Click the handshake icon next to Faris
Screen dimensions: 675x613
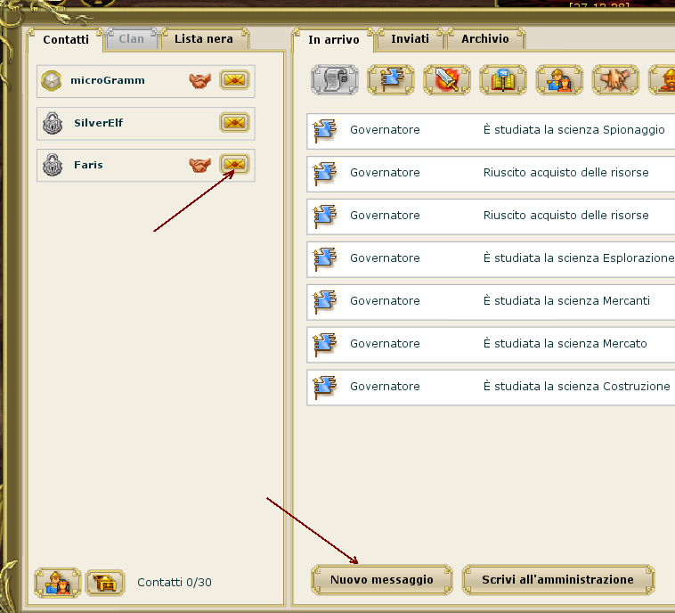200,165
